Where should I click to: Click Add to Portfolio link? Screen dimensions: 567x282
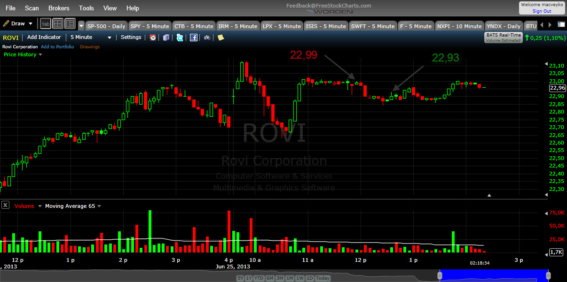pos(57,47)
